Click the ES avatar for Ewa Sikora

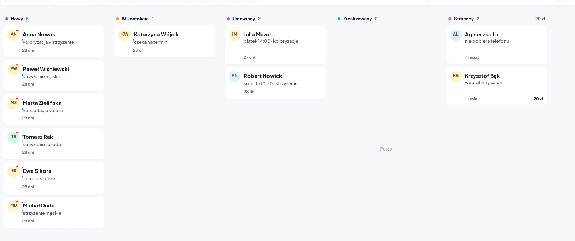pos(13,171)
